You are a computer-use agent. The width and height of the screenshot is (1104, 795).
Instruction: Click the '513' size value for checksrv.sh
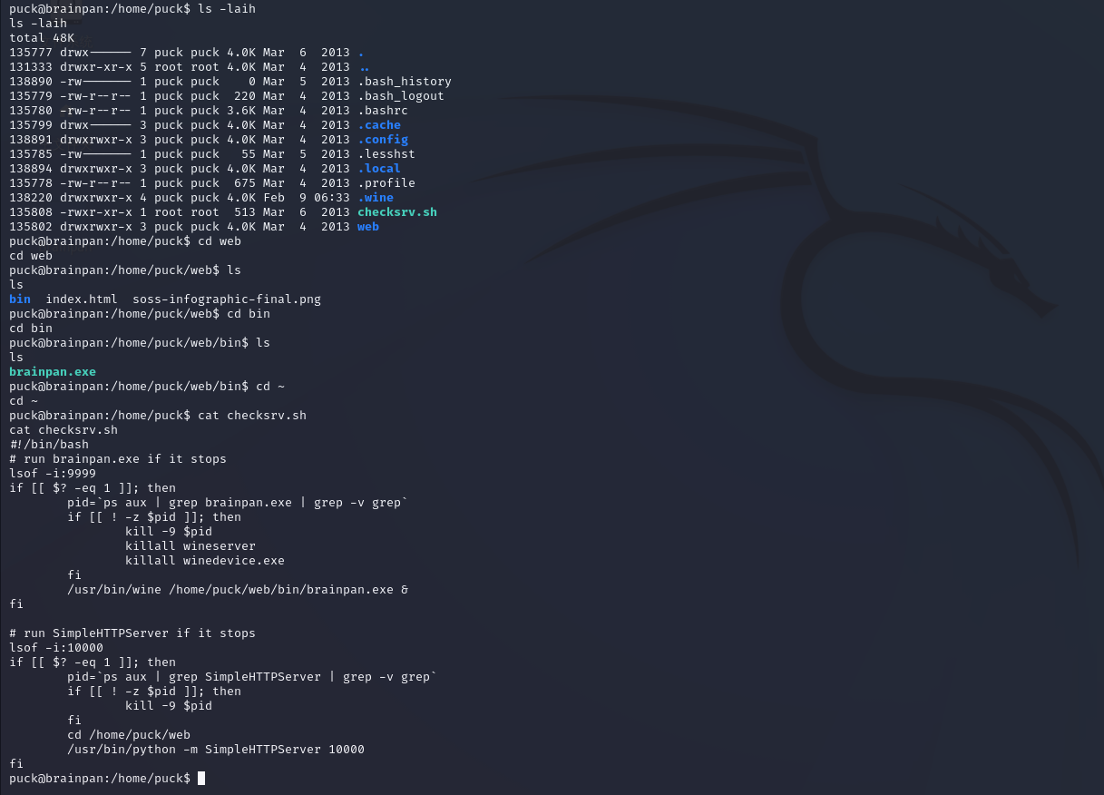pos(245,212)
